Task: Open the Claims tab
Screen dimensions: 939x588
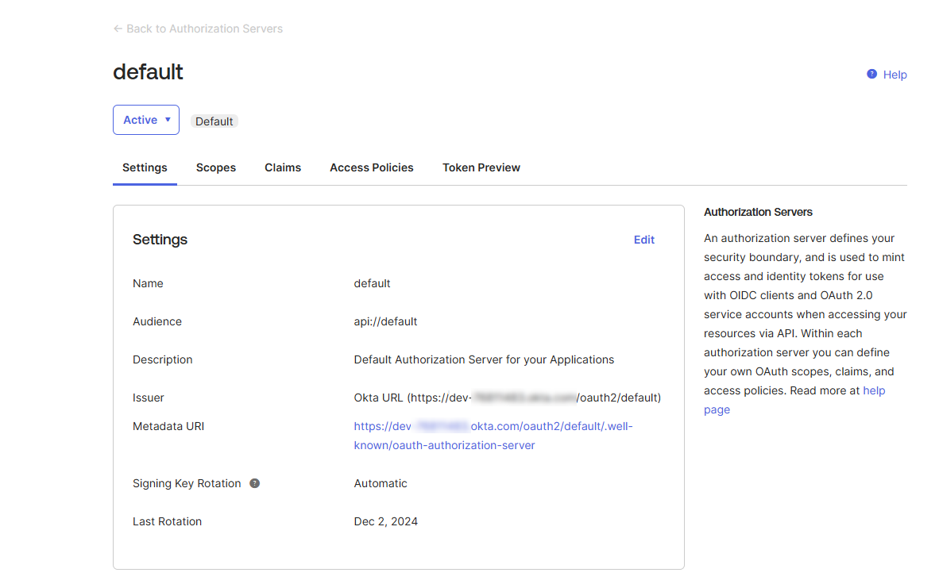Action: (x=283, y=167)
